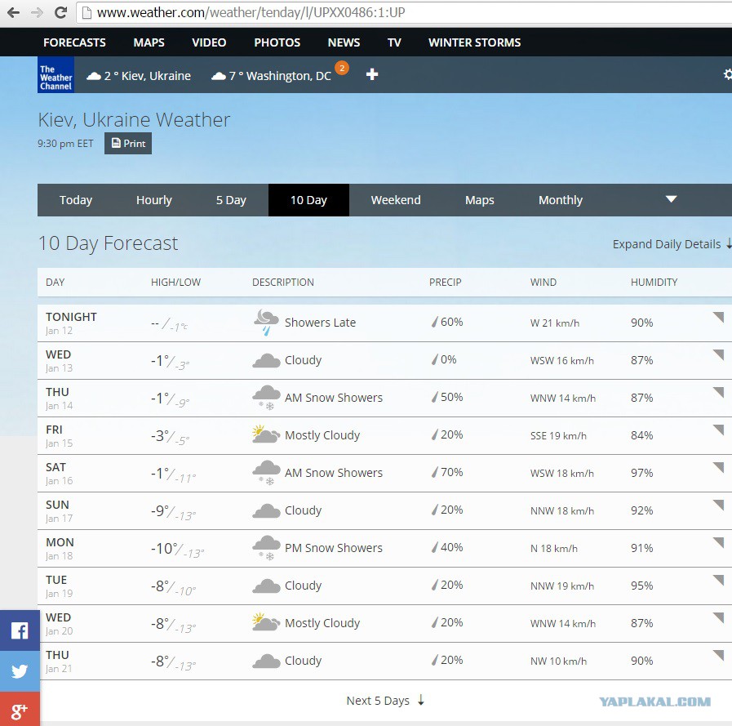The width and height of the screenshot is (732, 726).
Task: Open settings gear icon in header
Action: coord(727,74)
